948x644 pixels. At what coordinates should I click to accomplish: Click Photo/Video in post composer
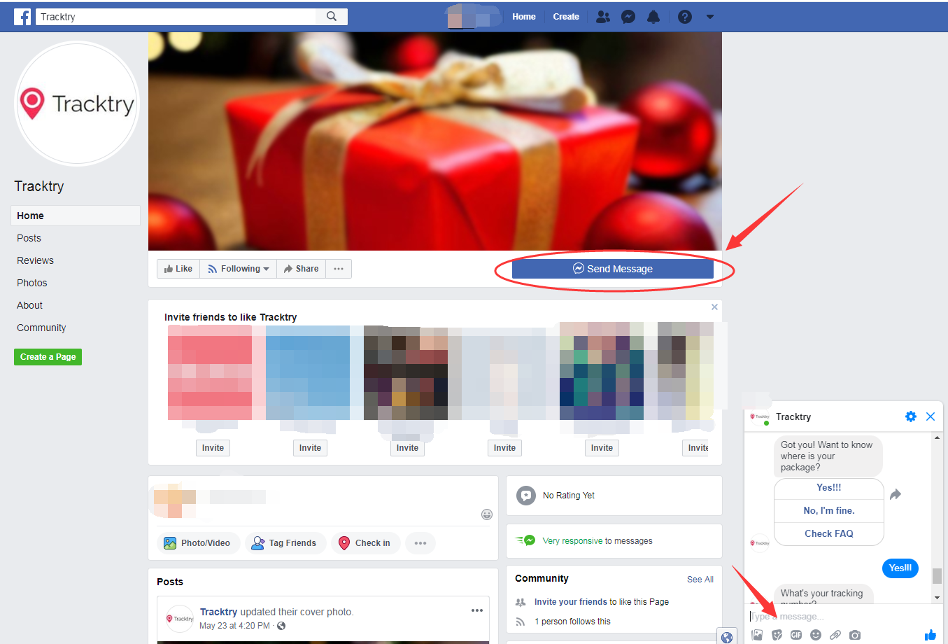pyautogui.click(x=198, y=543)
